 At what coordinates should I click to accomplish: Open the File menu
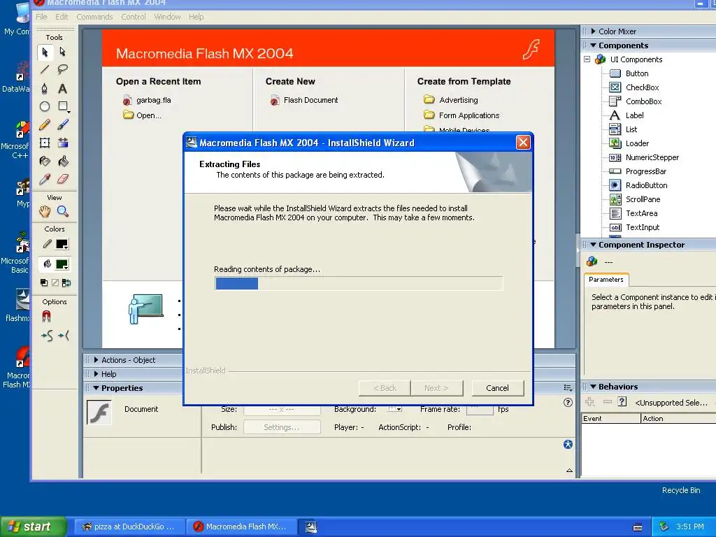pyautogui.click(x=41, y=17)
